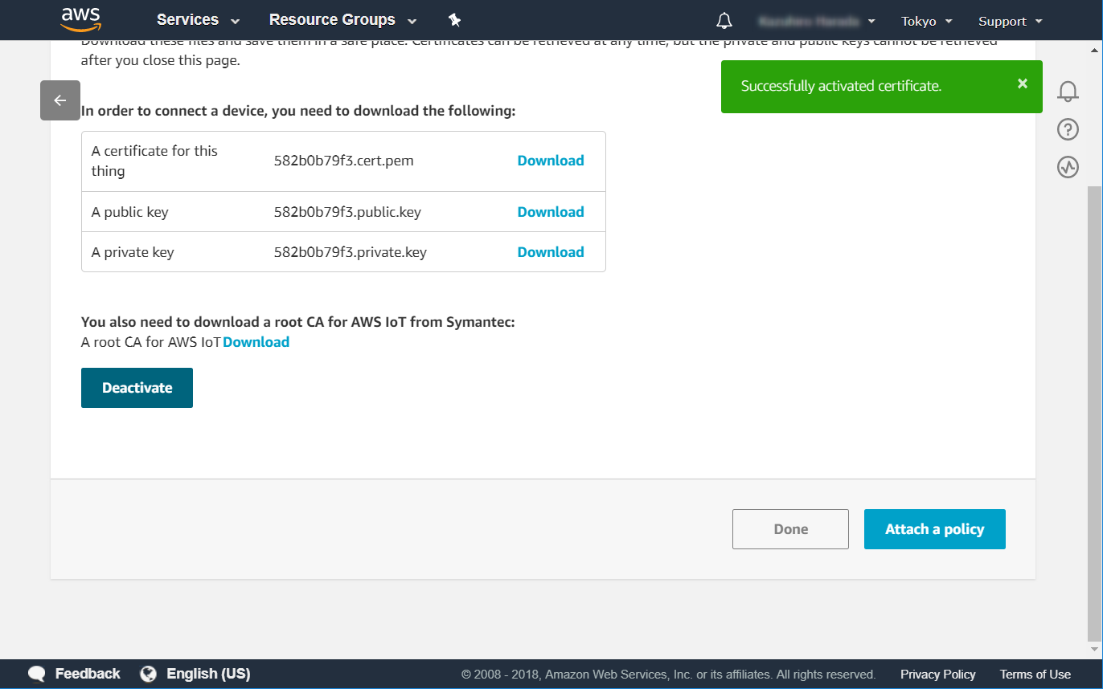
Task: Click the back arrow button
Action: 60,100
